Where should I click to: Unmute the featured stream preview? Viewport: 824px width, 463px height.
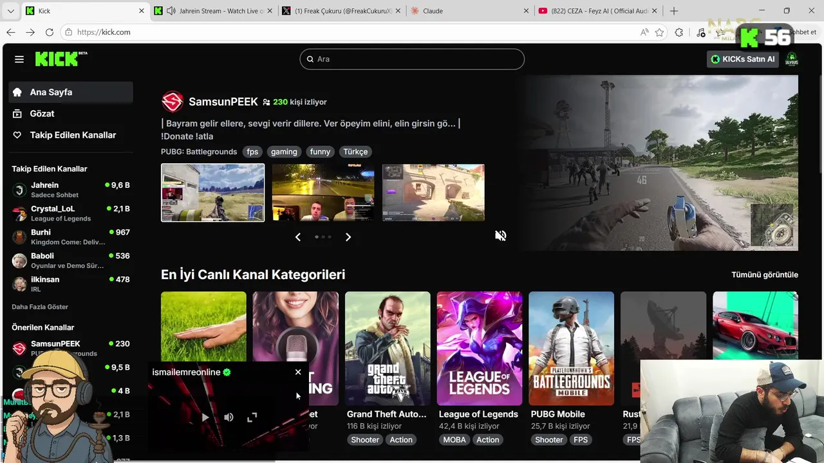click(x=500, y=236)
